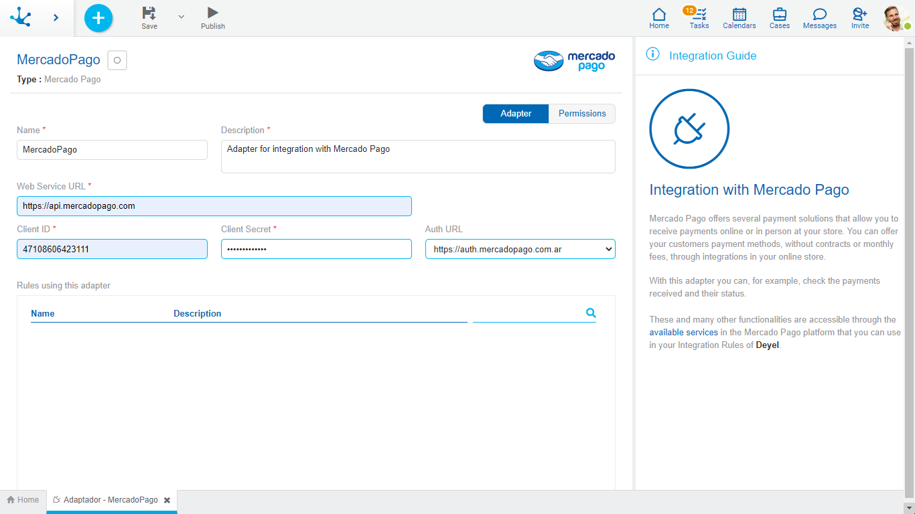
Task: Close the Adaptador - MercadoPago tab
Action: pyautogui.click(x=167, y=500)
